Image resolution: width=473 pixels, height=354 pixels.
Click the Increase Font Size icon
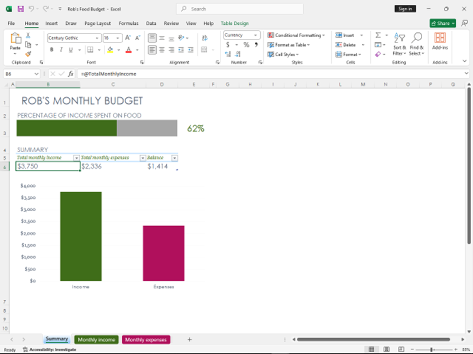pyautogui.click(x=127, y=38)
